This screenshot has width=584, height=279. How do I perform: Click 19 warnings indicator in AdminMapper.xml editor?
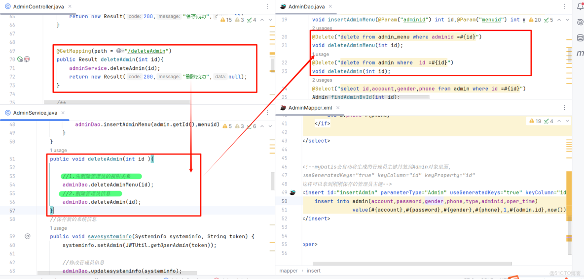coord(535,121)
